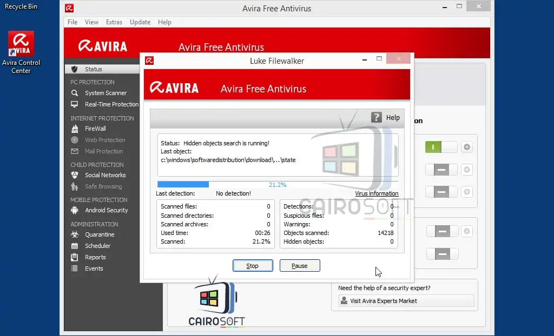This screenshot has height=336, width=554.
Task: Click the magnifier icon beside System Scanner
Action: (75, 93)
